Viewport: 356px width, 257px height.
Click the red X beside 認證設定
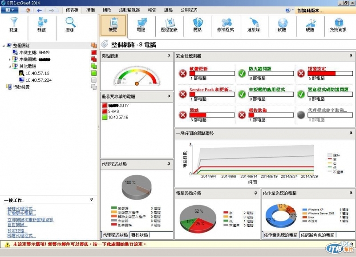tap(301, 73)
